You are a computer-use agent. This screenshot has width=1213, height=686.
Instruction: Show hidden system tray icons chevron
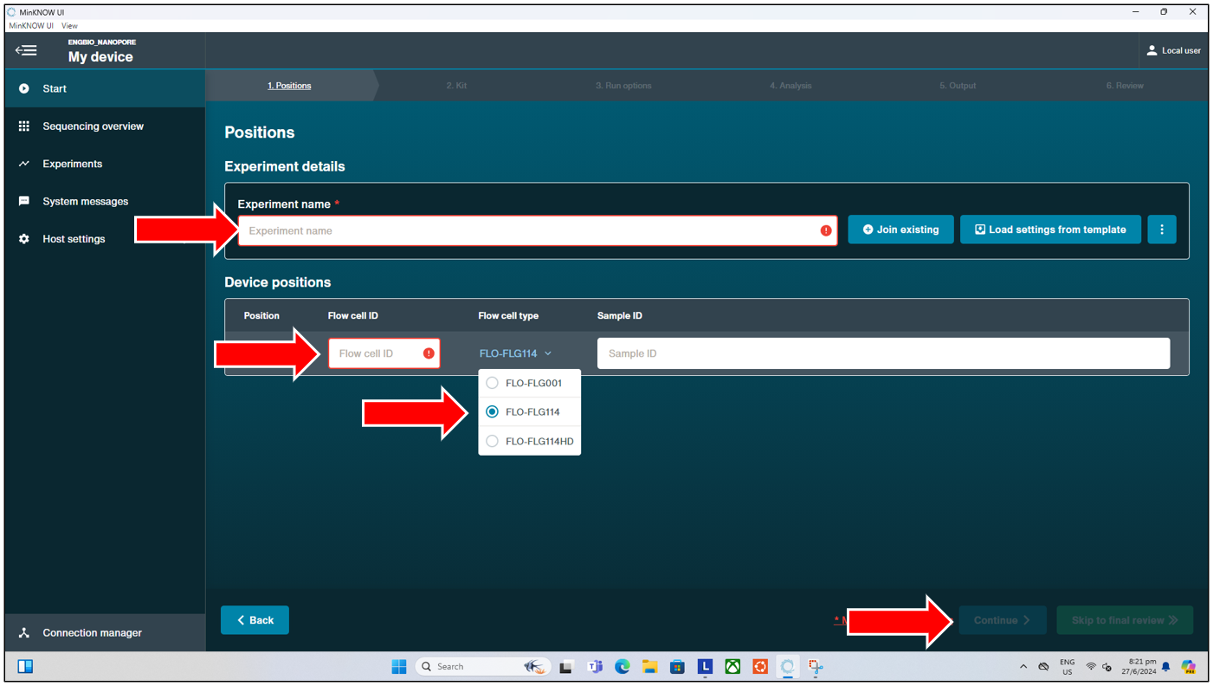point(1023,667)
